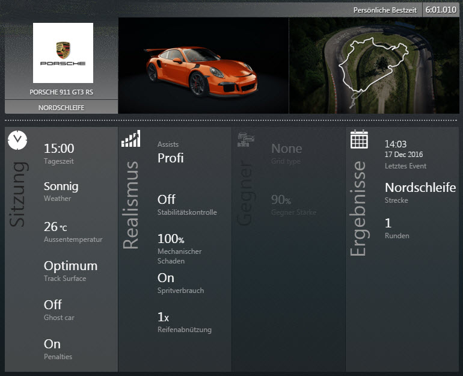Click the 1 Runden lap count

388,223
